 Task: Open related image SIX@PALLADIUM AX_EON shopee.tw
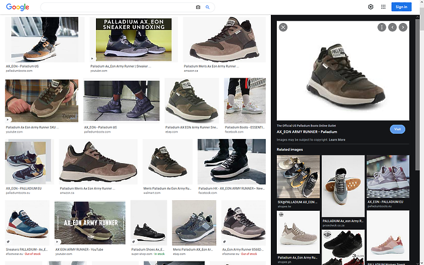[298, 177]
